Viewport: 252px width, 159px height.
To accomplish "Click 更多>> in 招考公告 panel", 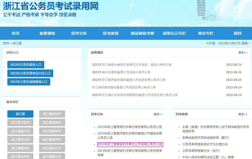I will click(158, 114).
